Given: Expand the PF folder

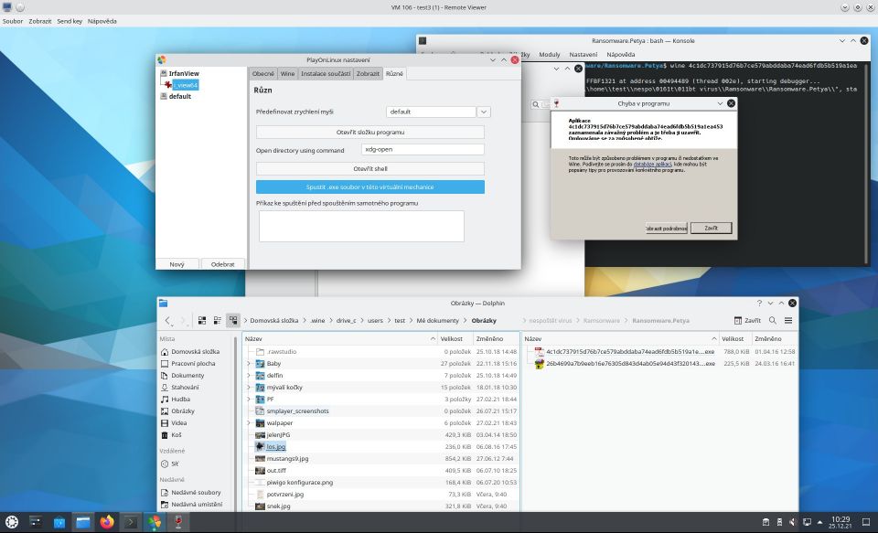Looking at the screenshot, I should click(249, 400).
